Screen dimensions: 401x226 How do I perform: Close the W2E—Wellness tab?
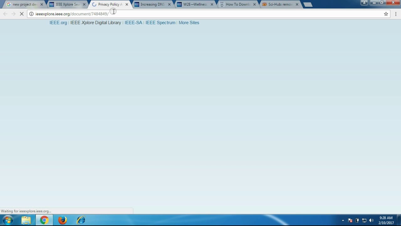click(212, 4)
